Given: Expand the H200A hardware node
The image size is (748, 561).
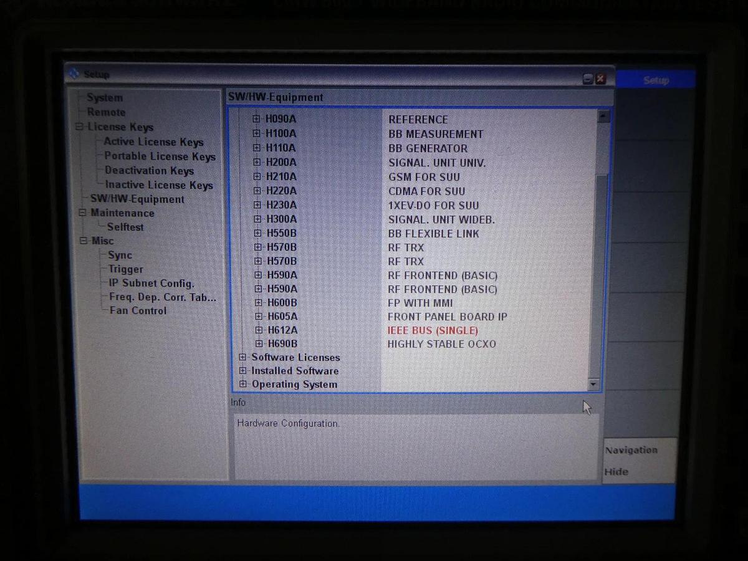Looking at the screenshot, I should [x=257, y=162].
